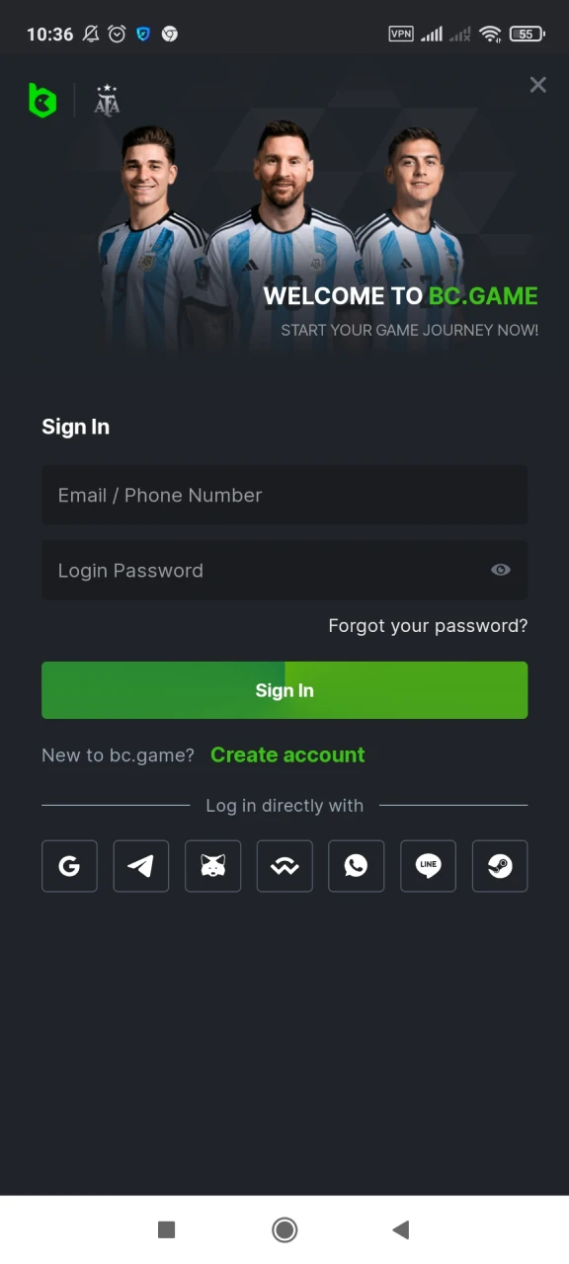
Task: Toggle password visibility with the eye icon
Action: pos(500,570)
